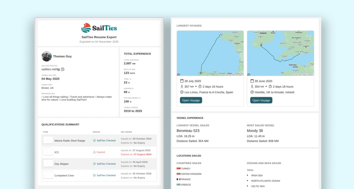Click 'Distance Sailed: 808 NM' text
This screenshot has height=189, width=354.
point(263,141)
